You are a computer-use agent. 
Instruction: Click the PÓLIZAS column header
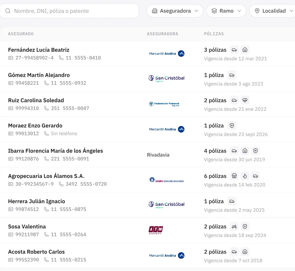(214, 34)
